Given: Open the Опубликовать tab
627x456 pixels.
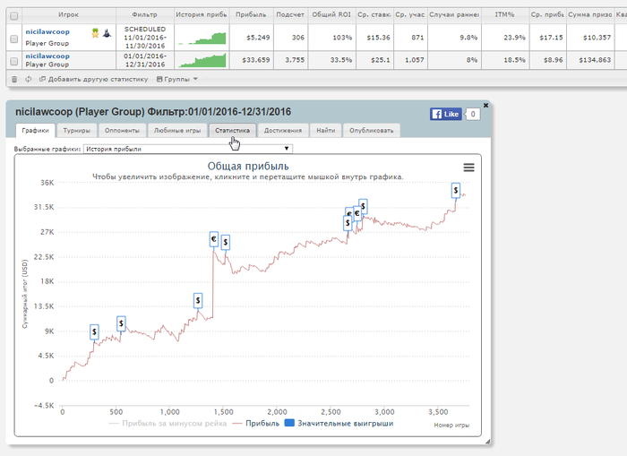Looking at the screenshot, I should 371,131.
